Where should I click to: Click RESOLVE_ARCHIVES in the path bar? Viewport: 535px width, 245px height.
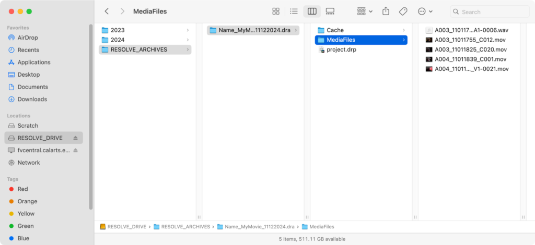coord(185,227)
